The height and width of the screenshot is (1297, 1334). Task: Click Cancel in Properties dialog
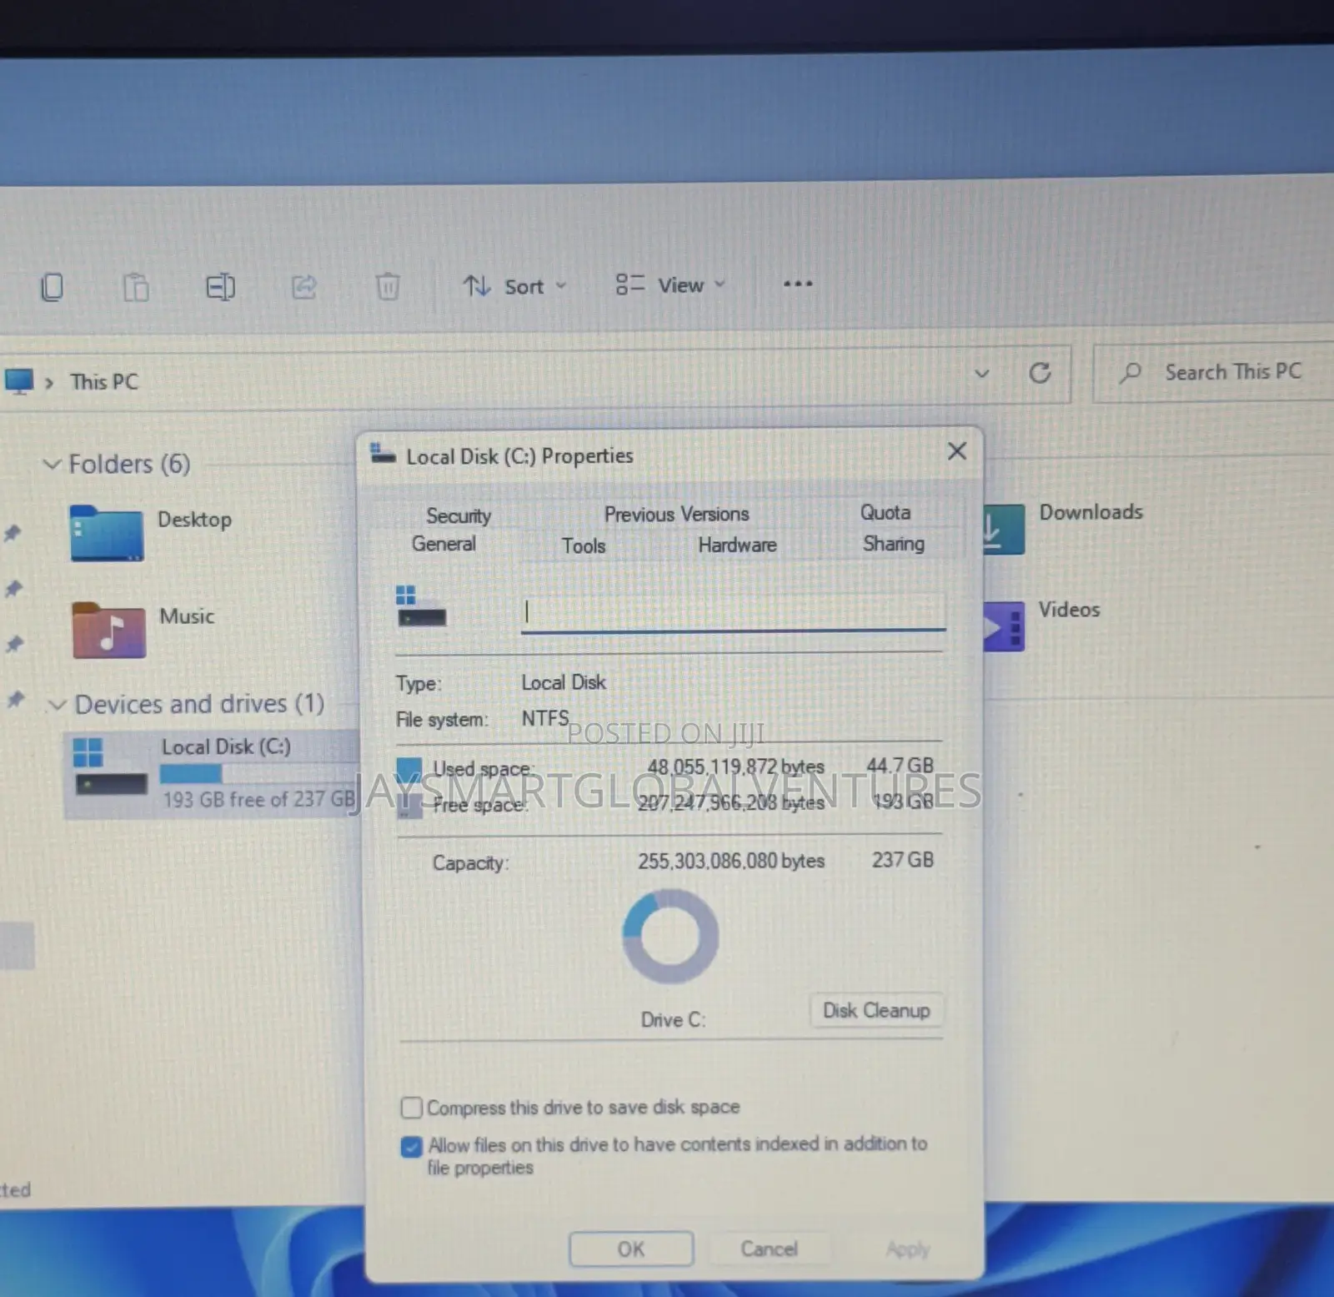pyautogui.click(x=770, y=1249)
